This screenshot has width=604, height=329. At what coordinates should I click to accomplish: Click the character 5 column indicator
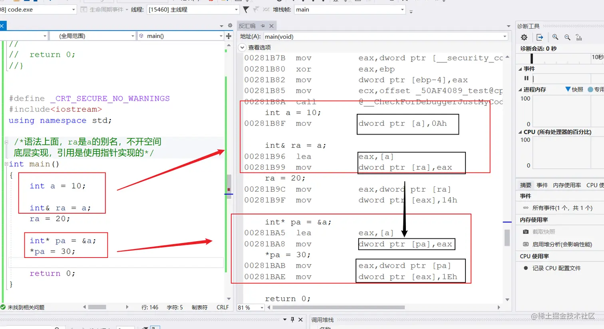[x=175, y=307]
